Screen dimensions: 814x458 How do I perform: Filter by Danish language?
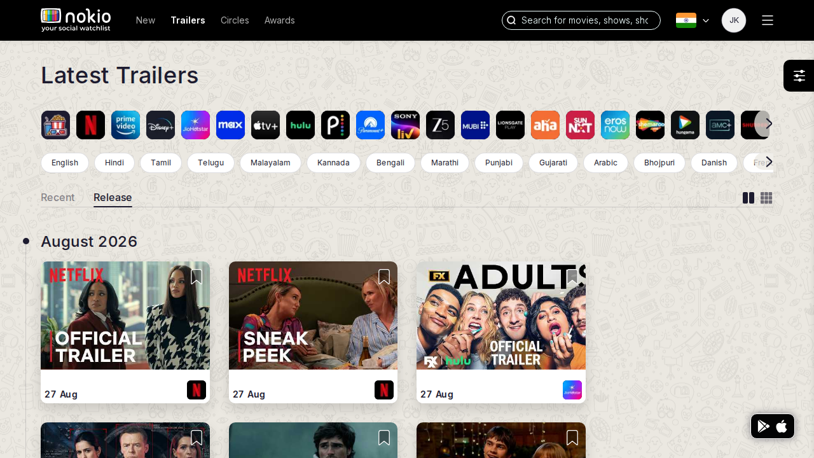coord(714,163)
